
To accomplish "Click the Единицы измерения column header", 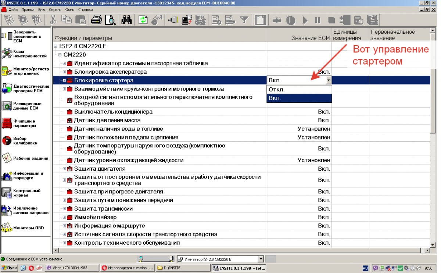I will coord(351,35).
